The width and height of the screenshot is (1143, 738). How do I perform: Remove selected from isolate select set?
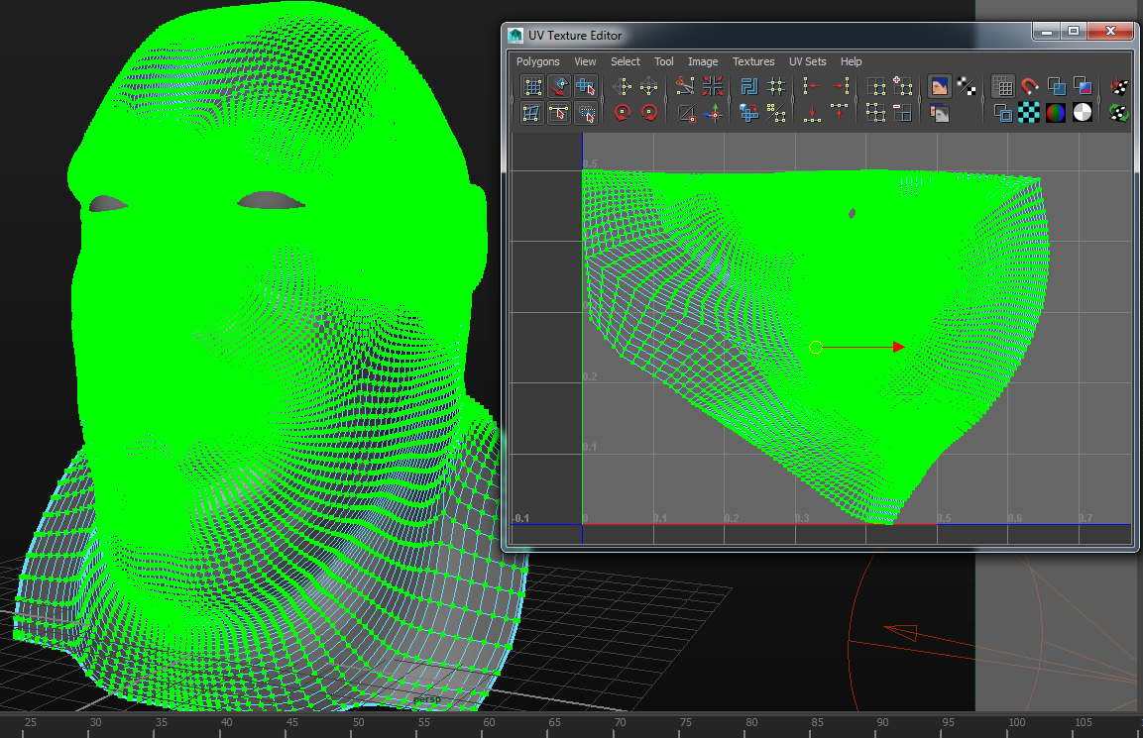902,113
